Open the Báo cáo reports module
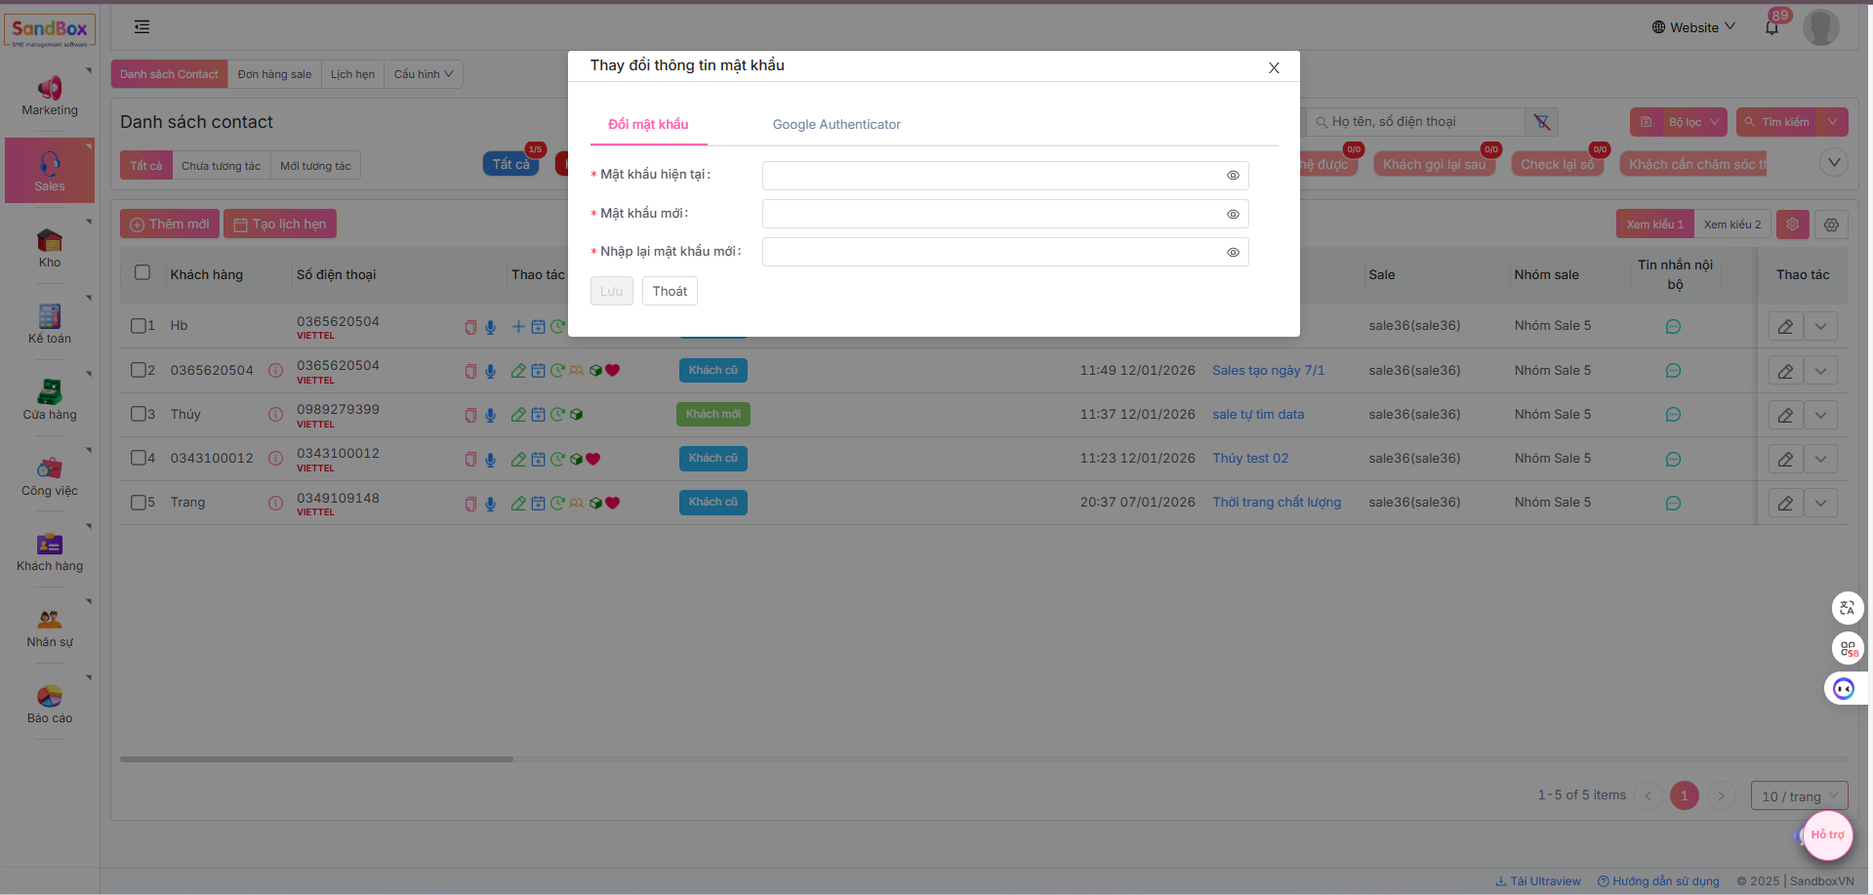This screenshot has height=895, width=1873. coord(50,704)
